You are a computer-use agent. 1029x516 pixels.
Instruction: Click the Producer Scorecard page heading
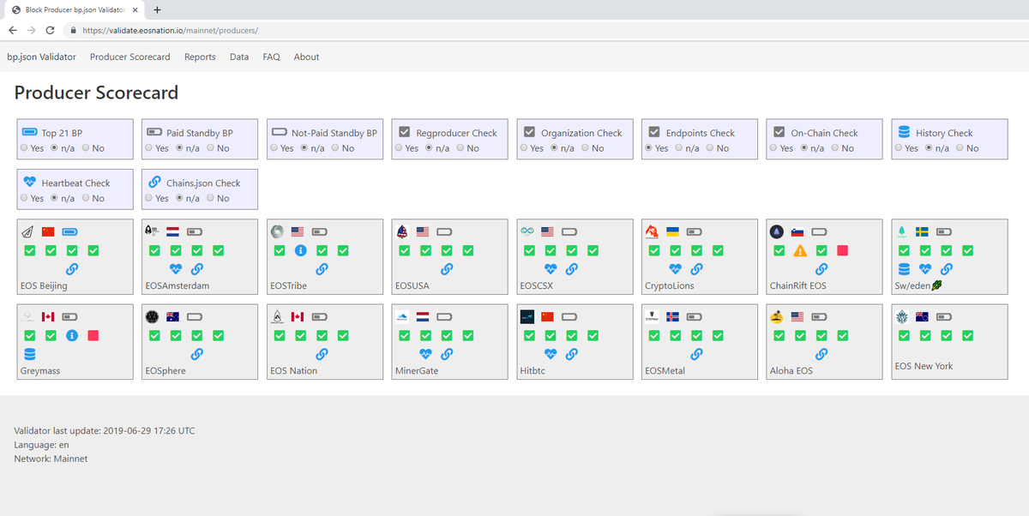pos(97,93)
